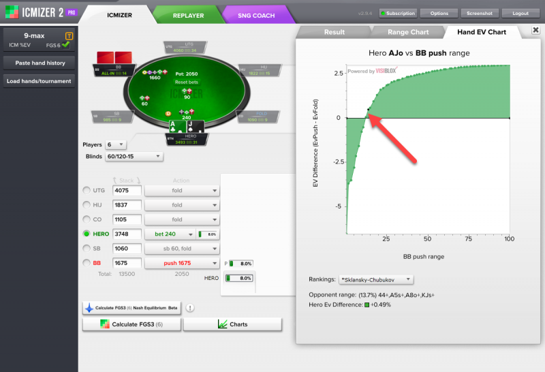Image resolution: width=545 pixels, height=372 pixels.
Task: Click the dealer button chip on table
Action: click(x=168, y=112)
